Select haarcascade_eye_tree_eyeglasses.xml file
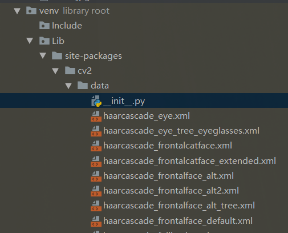 (181, 131)
